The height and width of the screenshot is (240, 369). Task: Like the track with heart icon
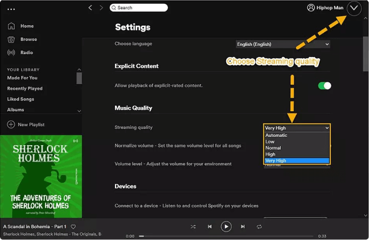[73, 227]
